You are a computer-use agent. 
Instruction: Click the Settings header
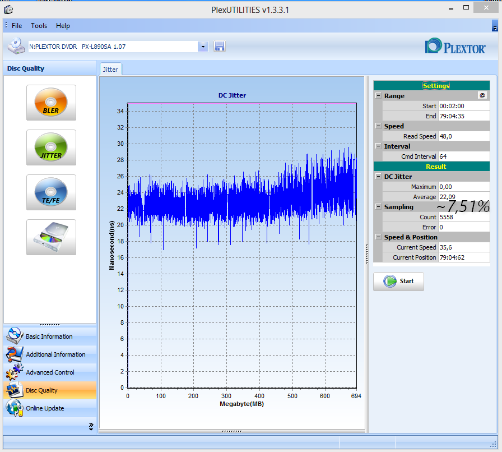(431, 86)
